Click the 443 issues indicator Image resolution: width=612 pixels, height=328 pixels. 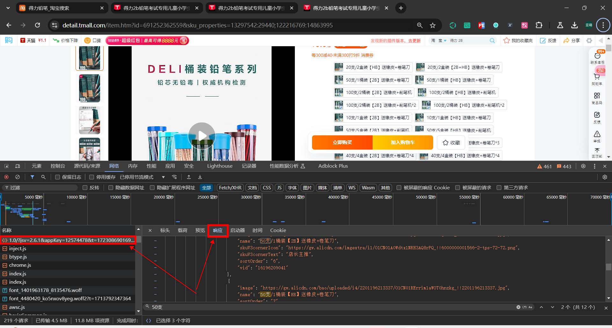(x=564, y=166)
